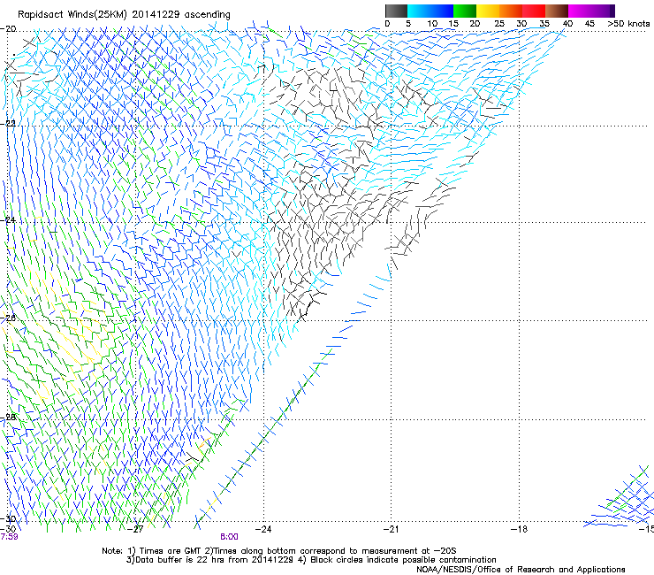Click the '25' label under the color bar
Image resolution: width=654 pixels, height=575 pixels.
499,23
